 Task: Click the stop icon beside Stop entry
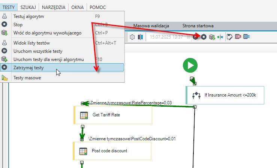[x=4, y=24]
